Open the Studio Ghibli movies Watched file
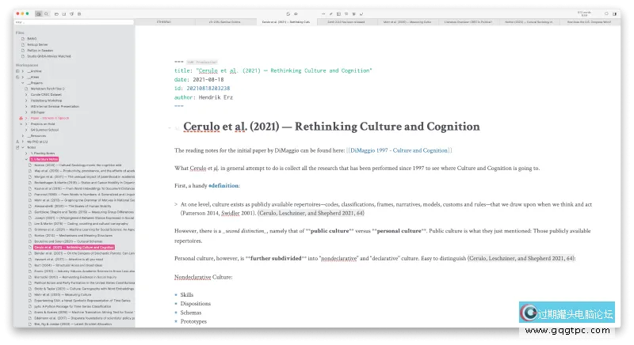Viewport: 634px width, 345px height. (x=49, y=56)
